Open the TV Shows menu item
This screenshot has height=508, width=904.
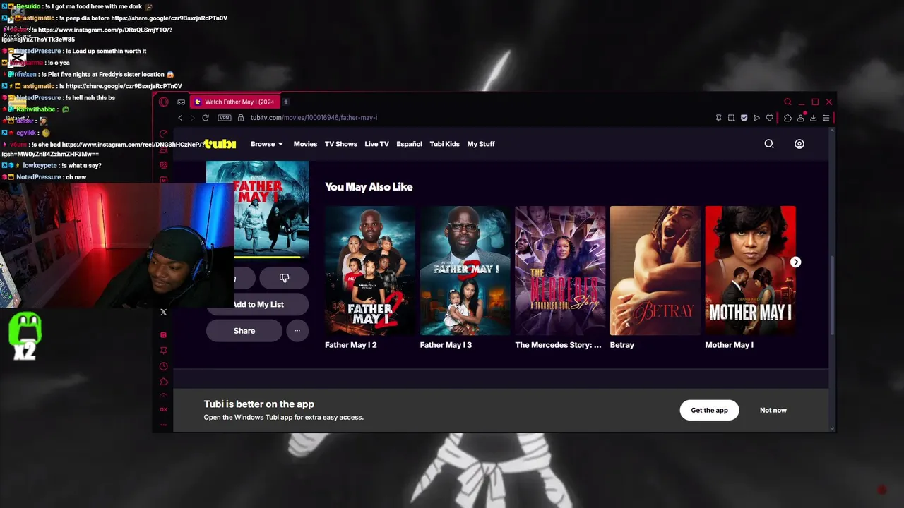tap(341, 144)
